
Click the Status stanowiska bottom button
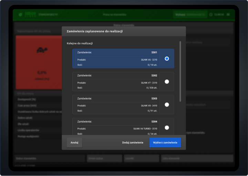click(49, 158)
